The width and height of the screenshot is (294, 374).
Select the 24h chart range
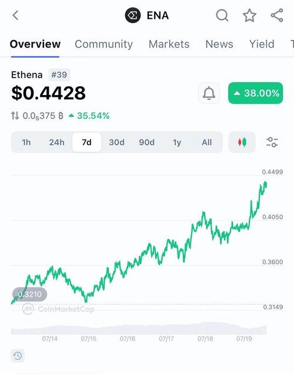(57, 143)
